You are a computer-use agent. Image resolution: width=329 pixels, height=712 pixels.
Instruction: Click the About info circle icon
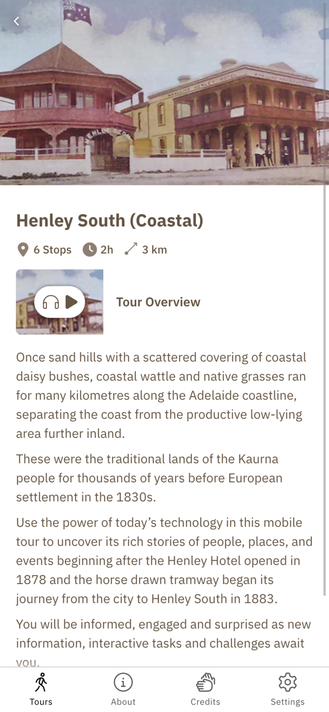click(x=123, y=682)
